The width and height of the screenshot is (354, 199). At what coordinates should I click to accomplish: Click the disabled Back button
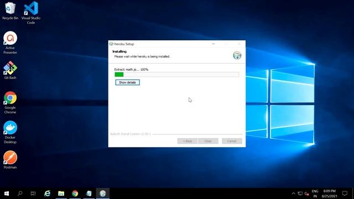coord(188,141)
